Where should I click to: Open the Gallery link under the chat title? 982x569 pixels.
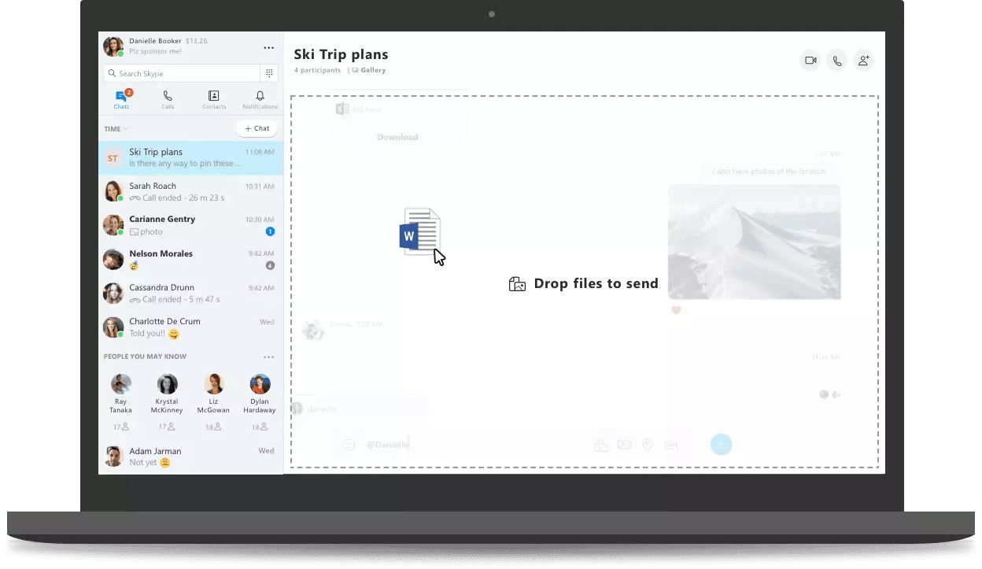369,70
